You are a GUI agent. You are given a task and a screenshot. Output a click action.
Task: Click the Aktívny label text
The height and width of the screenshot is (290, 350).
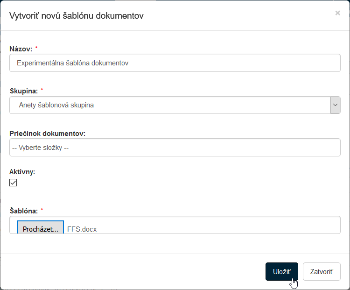pos(22,171)
